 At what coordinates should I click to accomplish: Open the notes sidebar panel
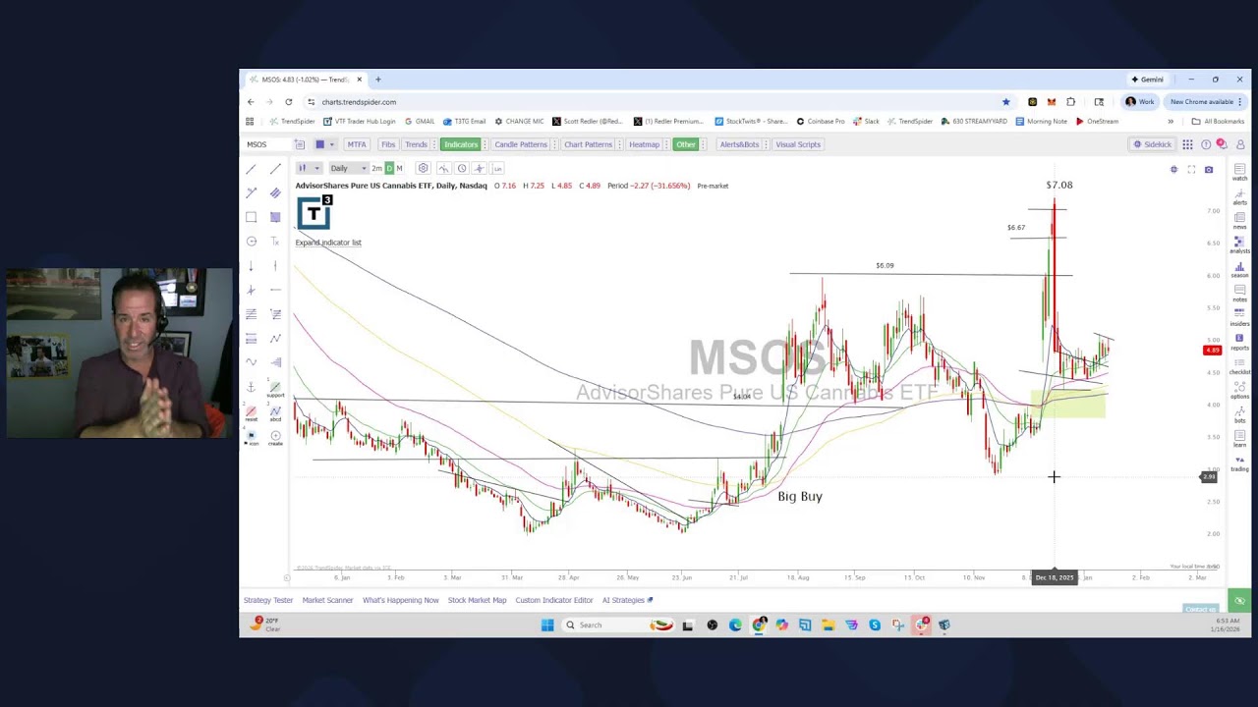point(1239,294)
